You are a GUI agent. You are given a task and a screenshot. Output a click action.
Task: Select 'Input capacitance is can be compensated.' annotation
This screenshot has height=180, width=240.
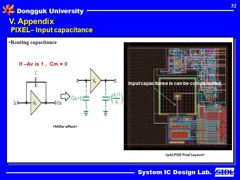(175, 83)
